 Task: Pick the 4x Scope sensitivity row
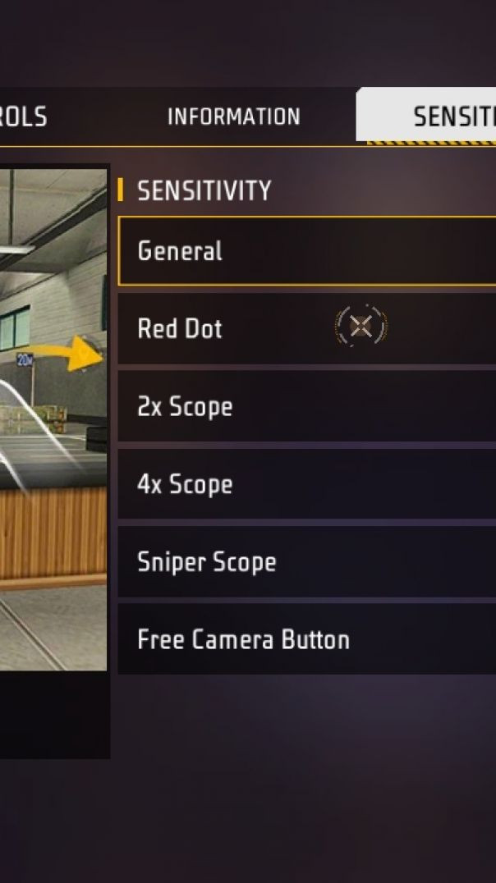307,483
